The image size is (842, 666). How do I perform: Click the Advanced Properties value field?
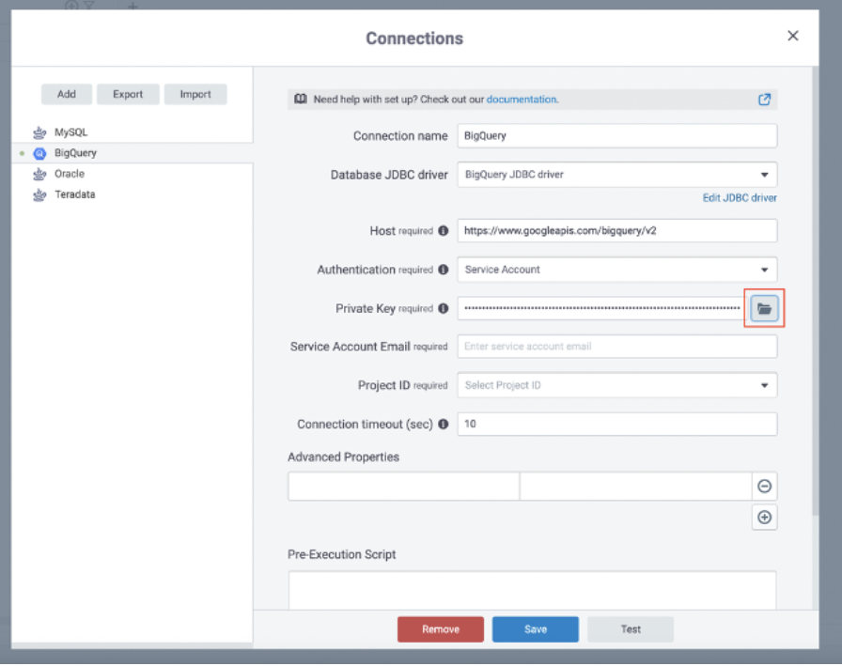[636, 487]
